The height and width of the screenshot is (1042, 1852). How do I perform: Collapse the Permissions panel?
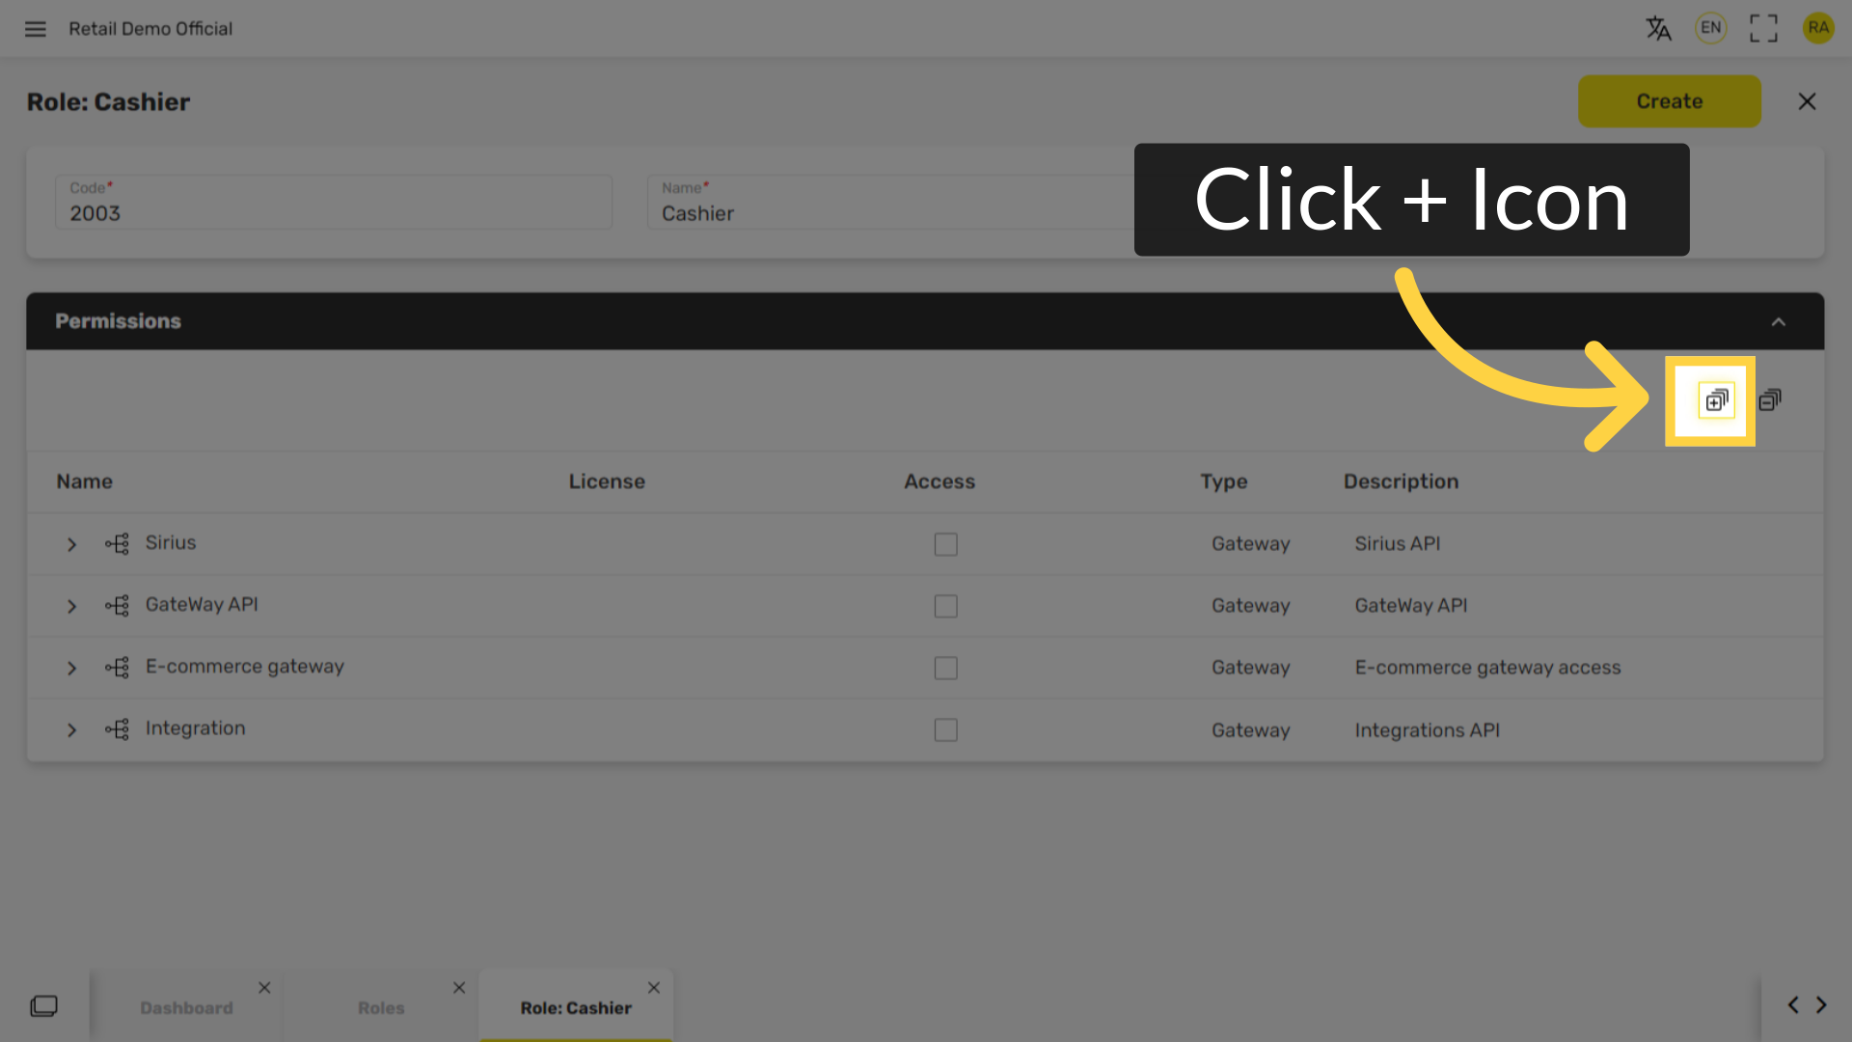pyautogui.click(x=1778, y=321)
